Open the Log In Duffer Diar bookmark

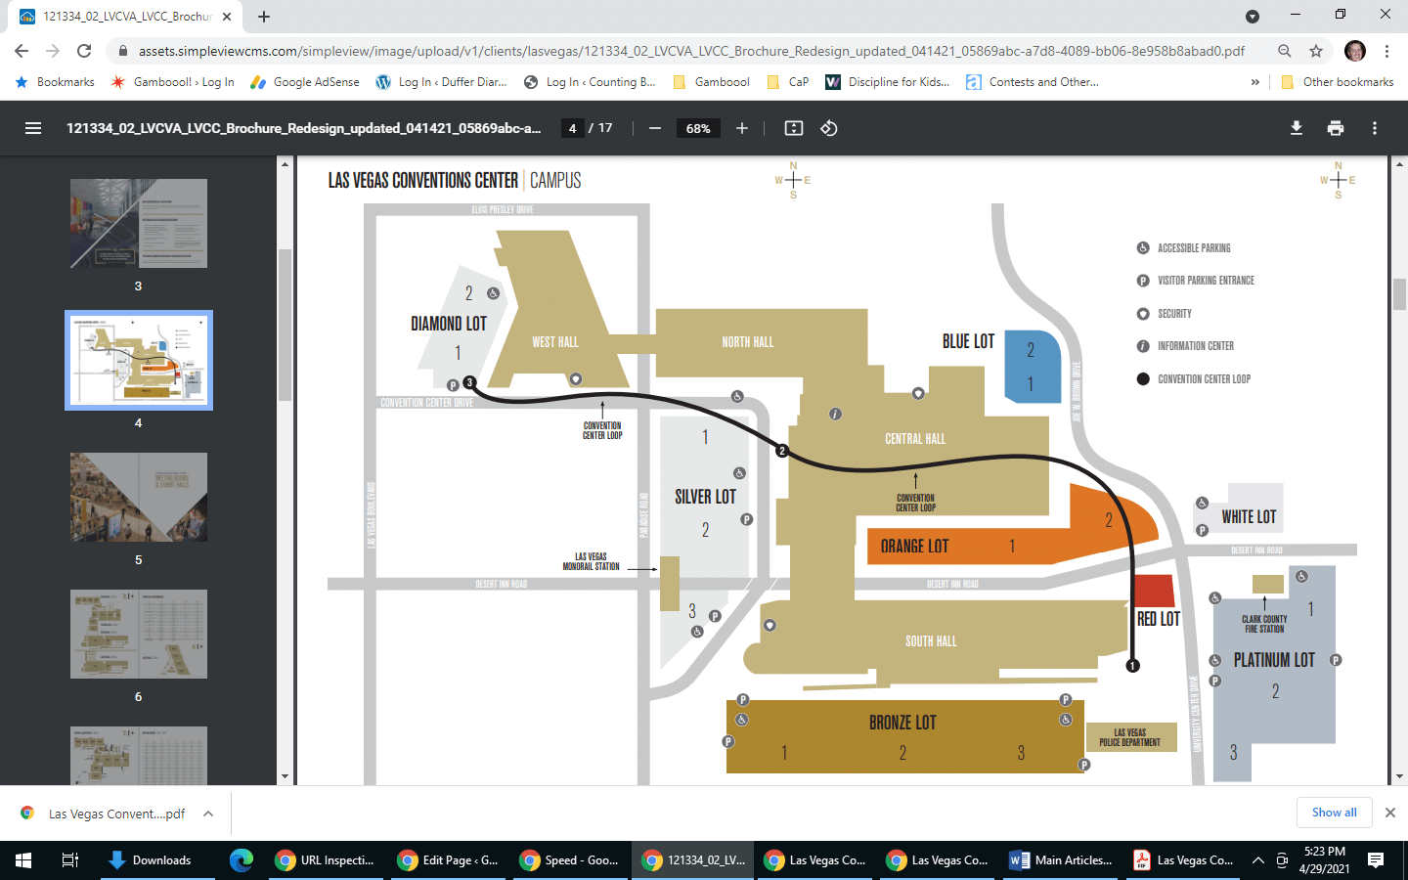coord(442,82)
